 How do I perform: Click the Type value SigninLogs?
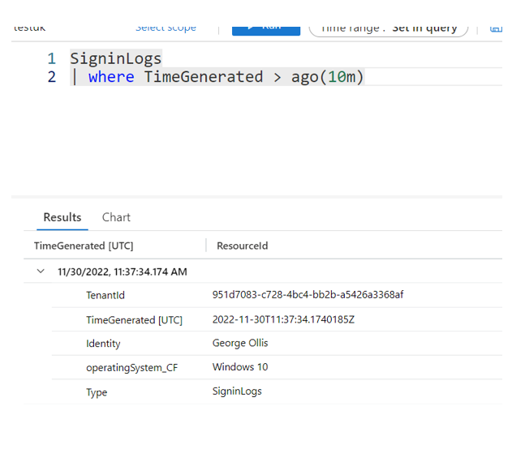point(237,391)
